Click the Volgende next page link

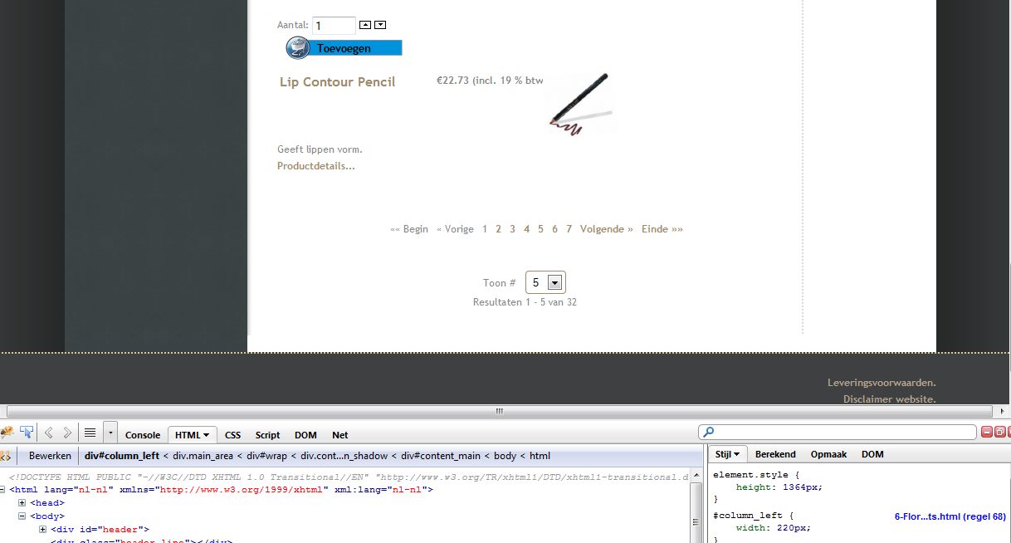[607, 229]
